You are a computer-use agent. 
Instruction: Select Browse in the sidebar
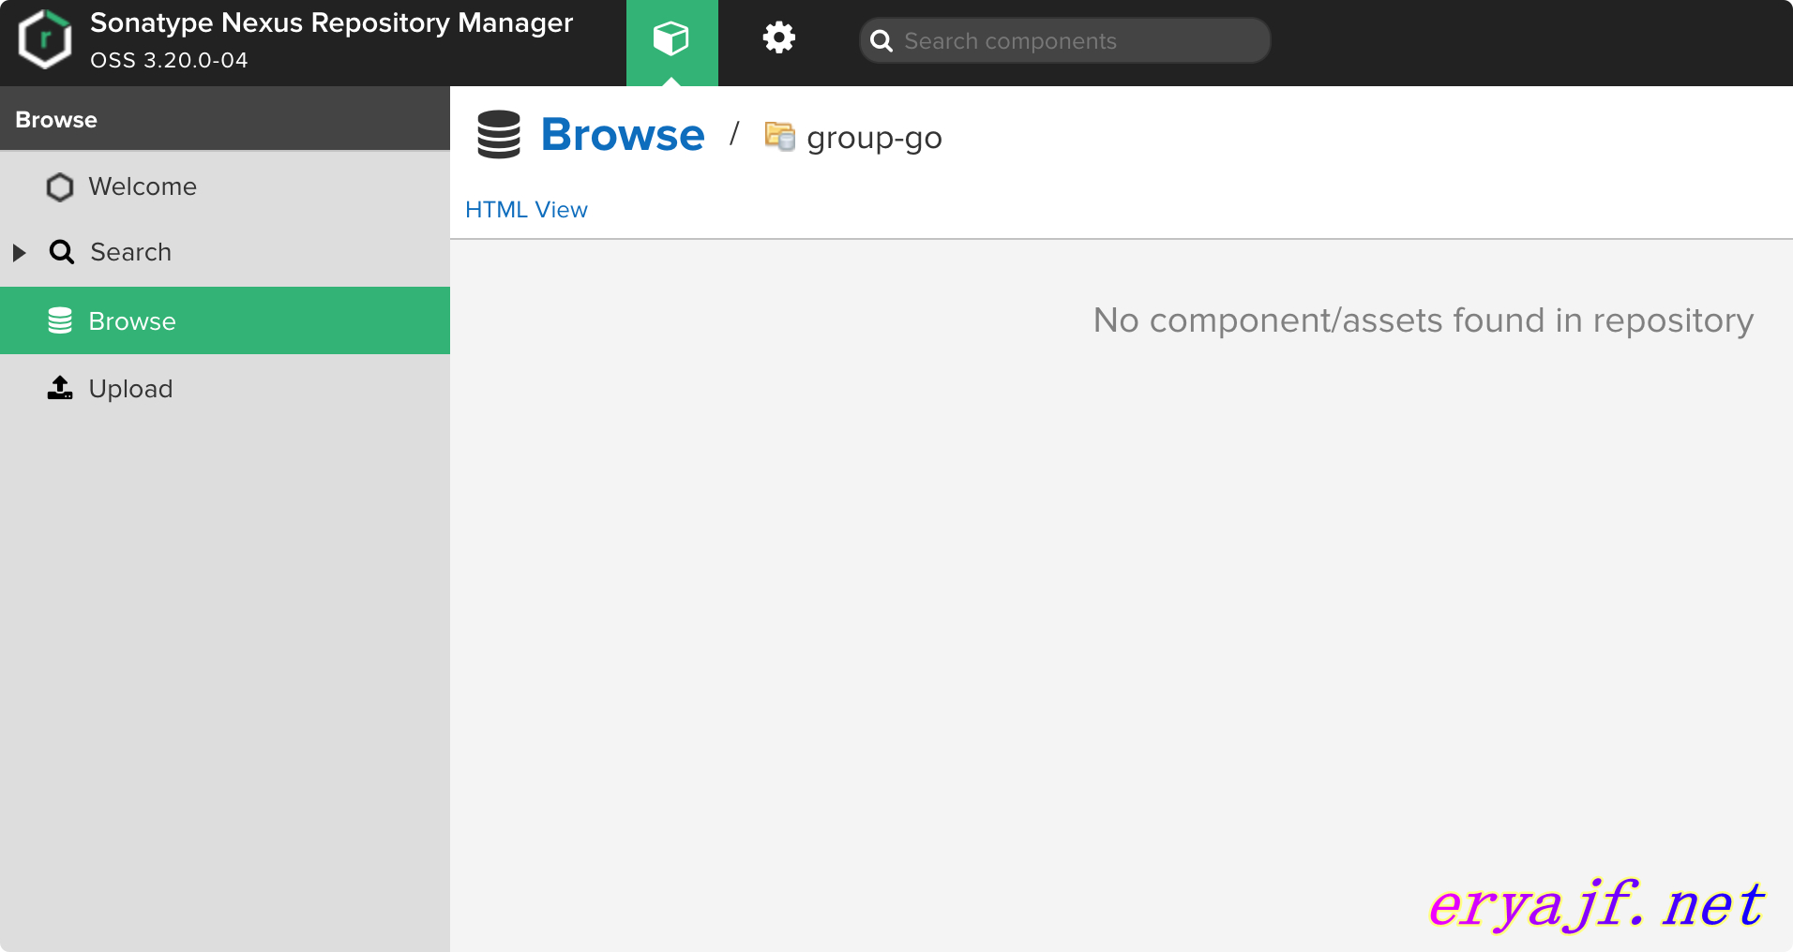click(x=225, y=320)
